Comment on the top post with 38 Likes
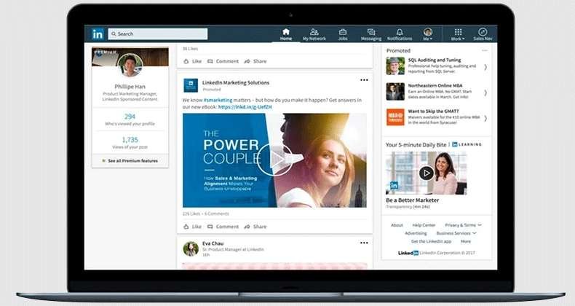 (x=223, y=61)
